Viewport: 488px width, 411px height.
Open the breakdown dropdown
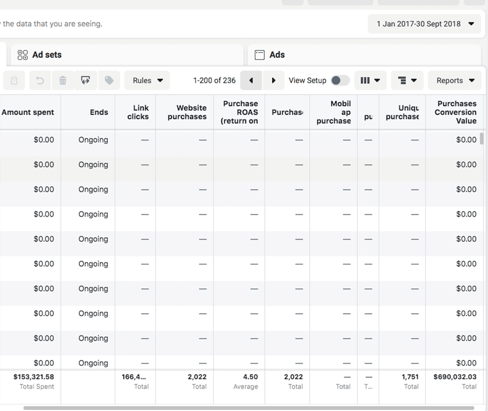click(407, 81)
